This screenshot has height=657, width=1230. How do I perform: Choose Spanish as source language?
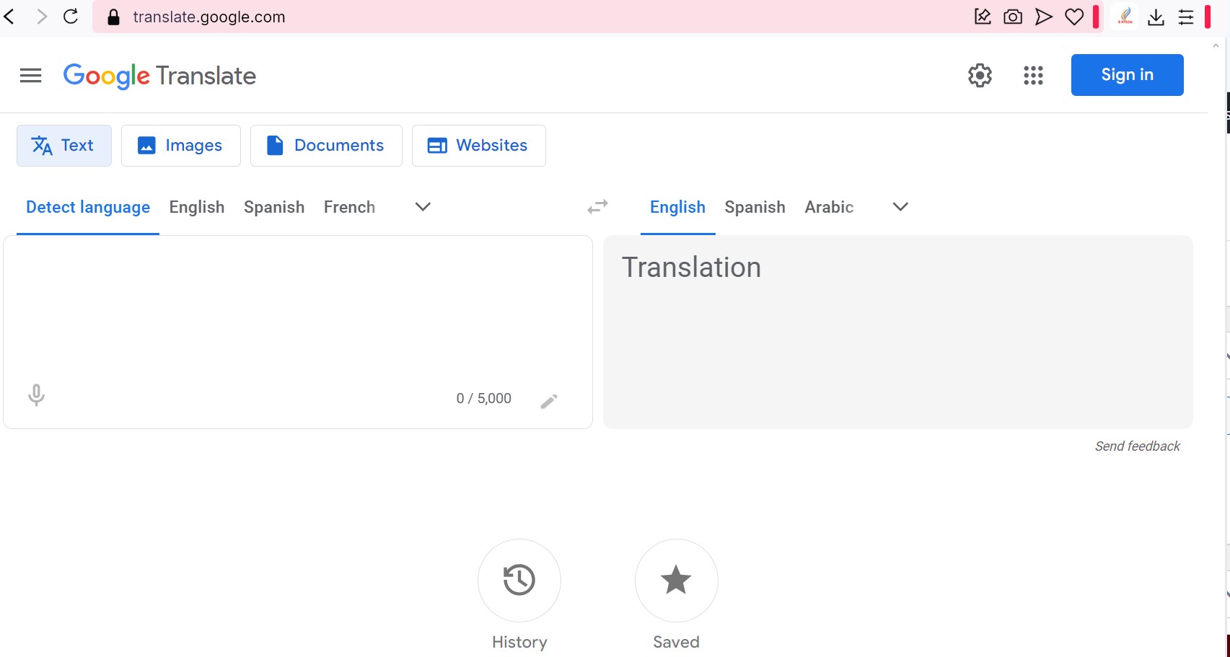(274, 208)
